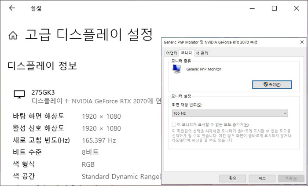Maximize the 설정 window
308x186 pixels.
(274, 8)
